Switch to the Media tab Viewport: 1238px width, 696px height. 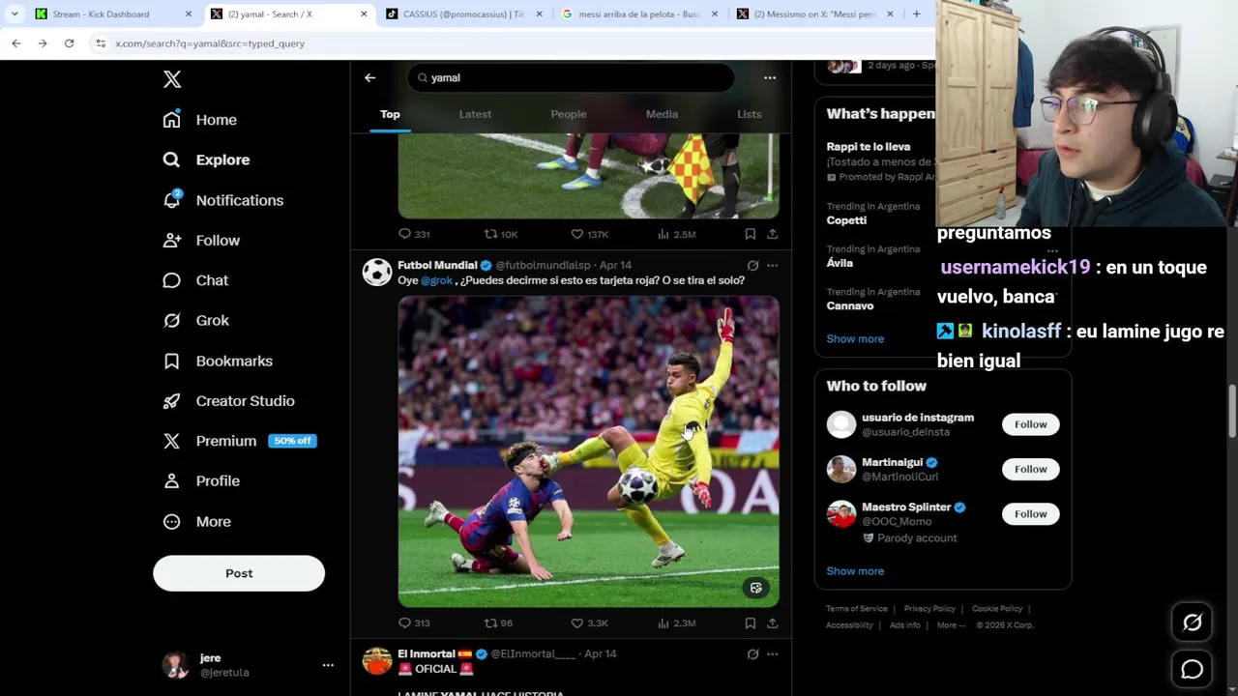(662, 114)
